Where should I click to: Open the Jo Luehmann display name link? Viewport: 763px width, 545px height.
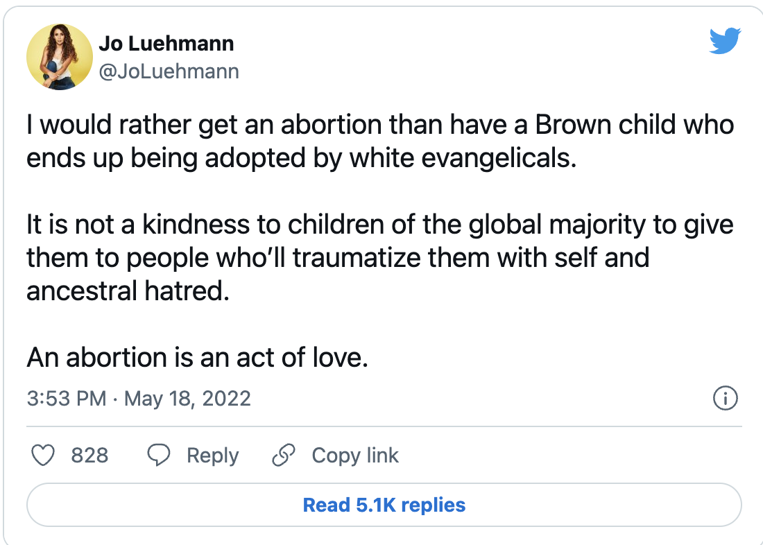pos(166,44)
